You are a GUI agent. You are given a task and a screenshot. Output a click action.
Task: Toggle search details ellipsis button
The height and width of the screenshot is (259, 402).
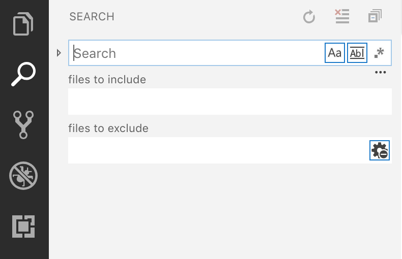click(380, 73)
